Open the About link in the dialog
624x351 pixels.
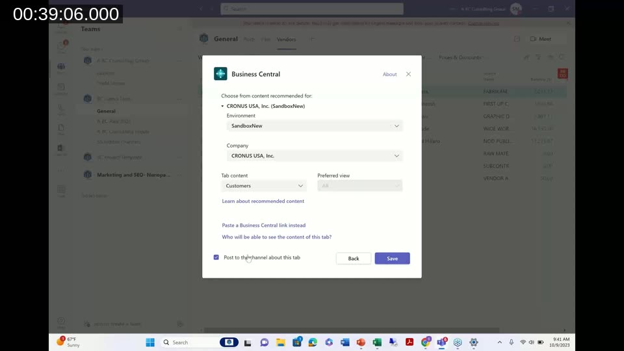click(389, 74)
